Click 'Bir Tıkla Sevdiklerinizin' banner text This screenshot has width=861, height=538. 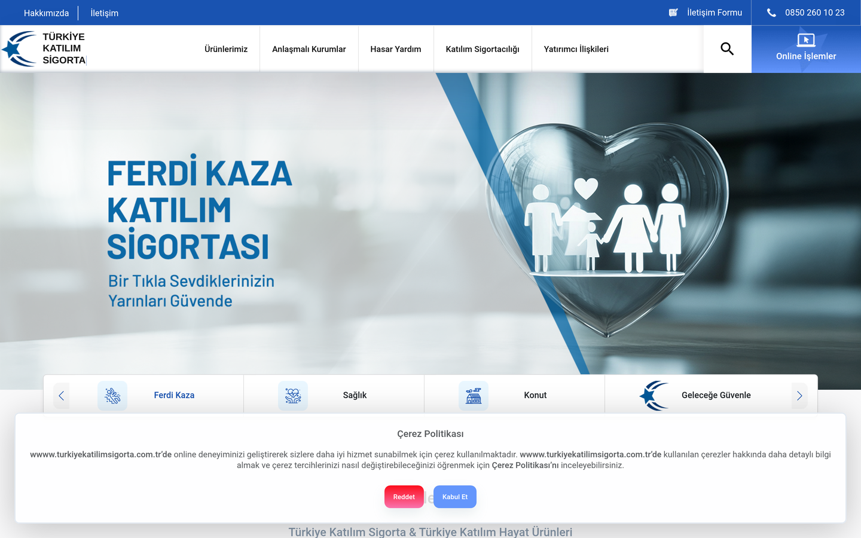(191, 281)
